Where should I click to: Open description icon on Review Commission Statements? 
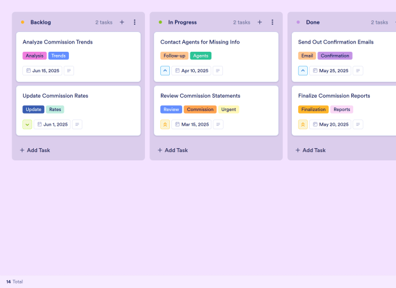point(218,125)
